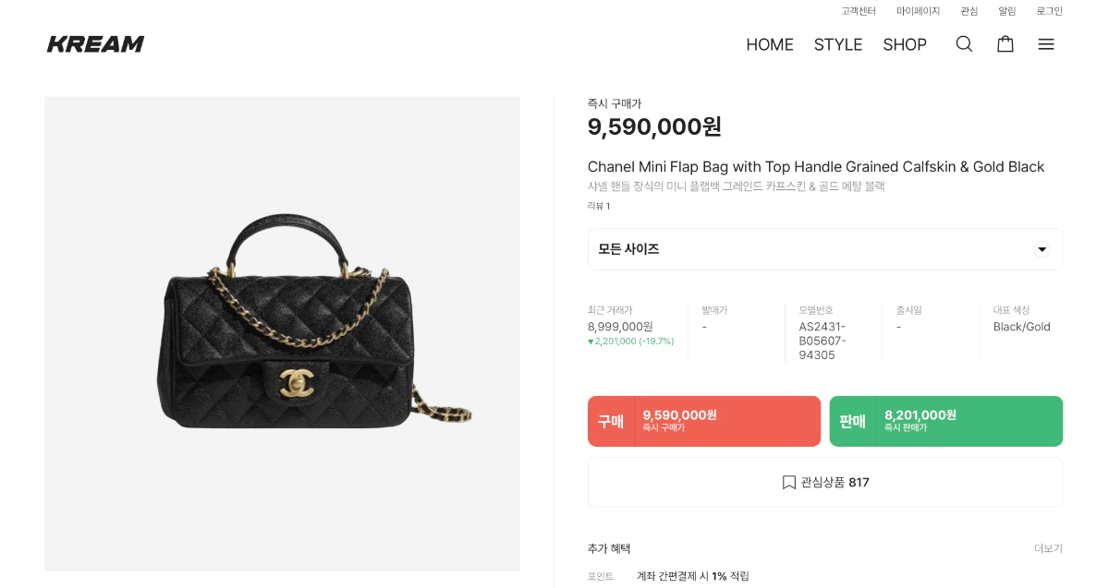Screen dimensions: 1109x588
Task: Go to 마이페이지
Action: tap(918, 11)
